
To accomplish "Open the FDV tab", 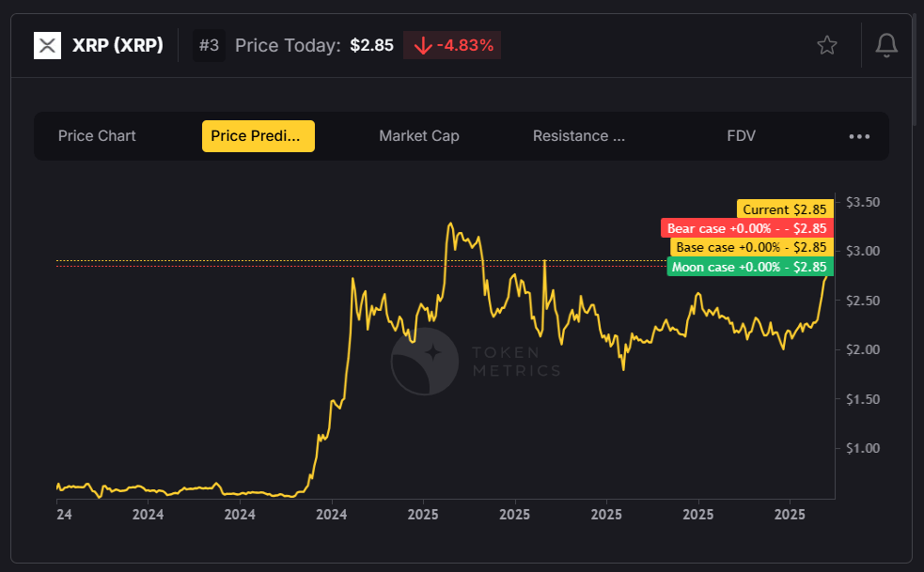I will pos(741,136).
